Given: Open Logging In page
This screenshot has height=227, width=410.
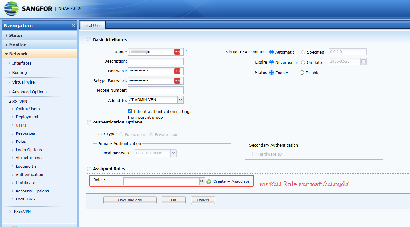Looking at the screenshot, I should tap(26, 166).
